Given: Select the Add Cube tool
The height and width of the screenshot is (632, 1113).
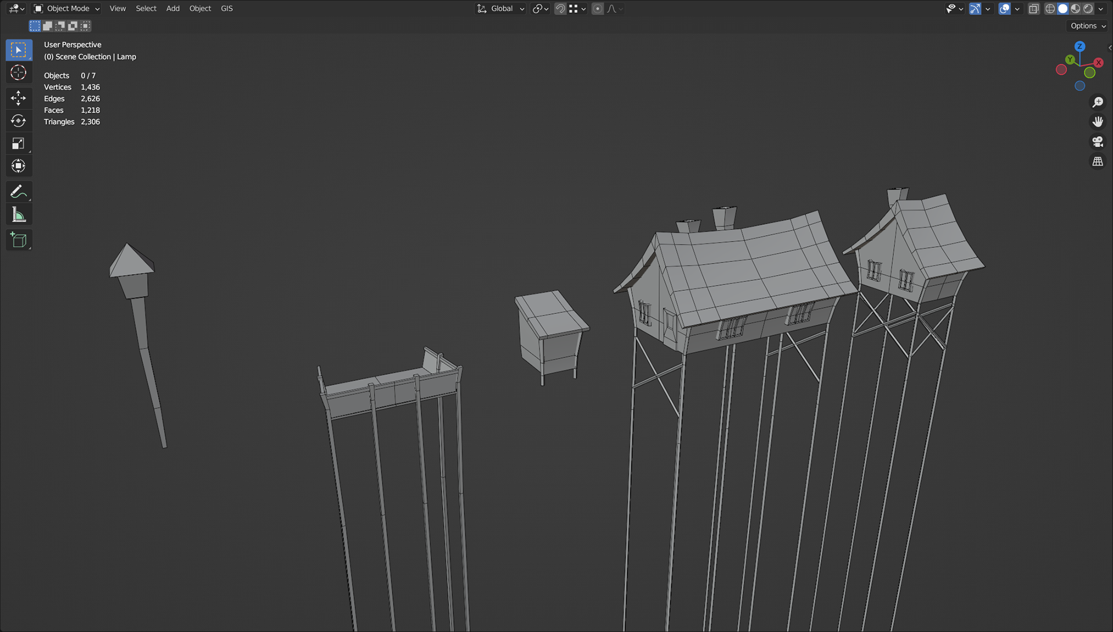Looking at the screenshot, I should tap(19, 240).
